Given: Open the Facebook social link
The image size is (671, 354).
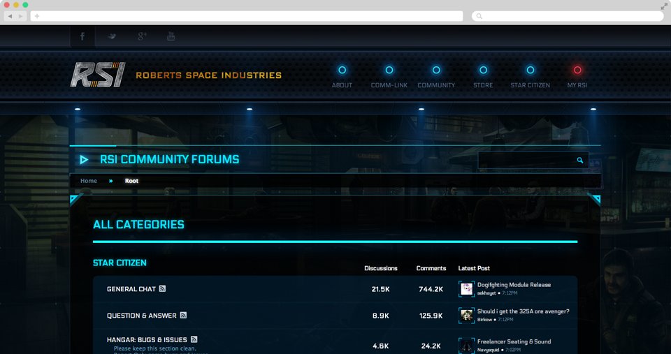Looking at the screenshot, I should 82,36.
